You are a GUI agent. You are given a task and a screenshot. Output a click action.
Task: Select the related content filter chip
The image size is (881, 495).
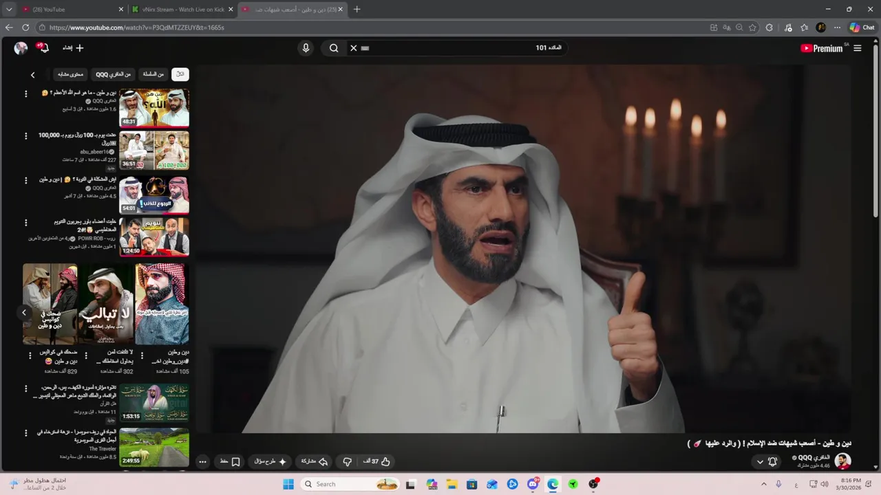point(71,74)
